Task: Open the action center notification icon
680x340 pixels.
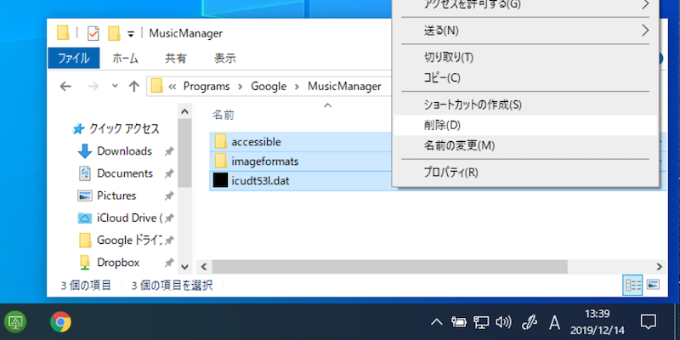Action: click(648, 321)
